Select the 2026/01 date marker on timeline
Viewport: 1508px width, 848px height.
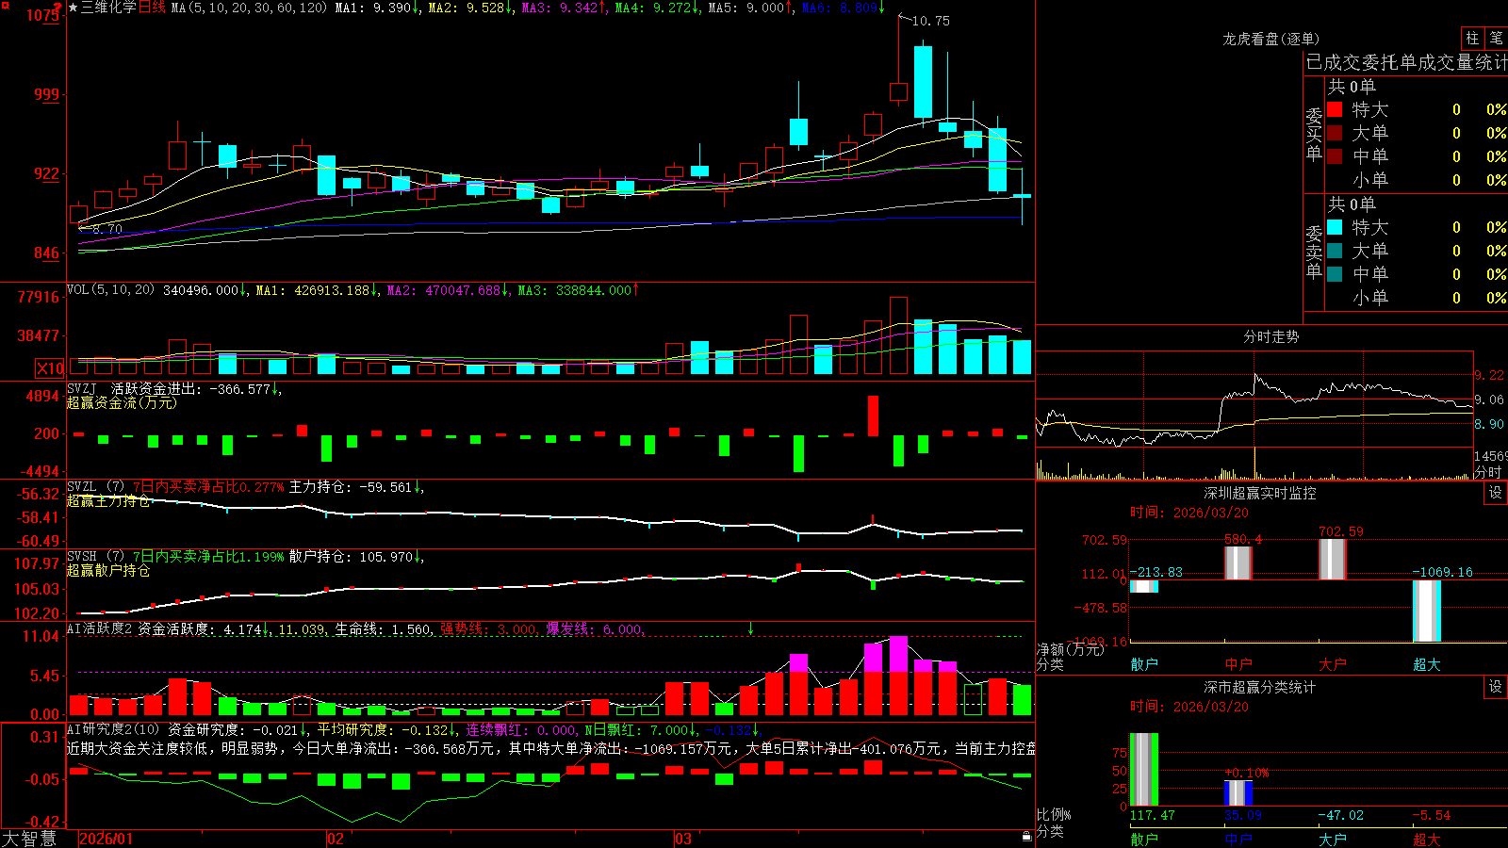point(107,839)
